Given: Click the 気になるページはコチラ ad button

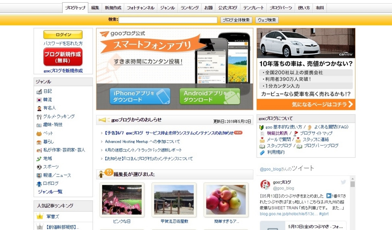Looking at the screenshot, I should point(306,104).
